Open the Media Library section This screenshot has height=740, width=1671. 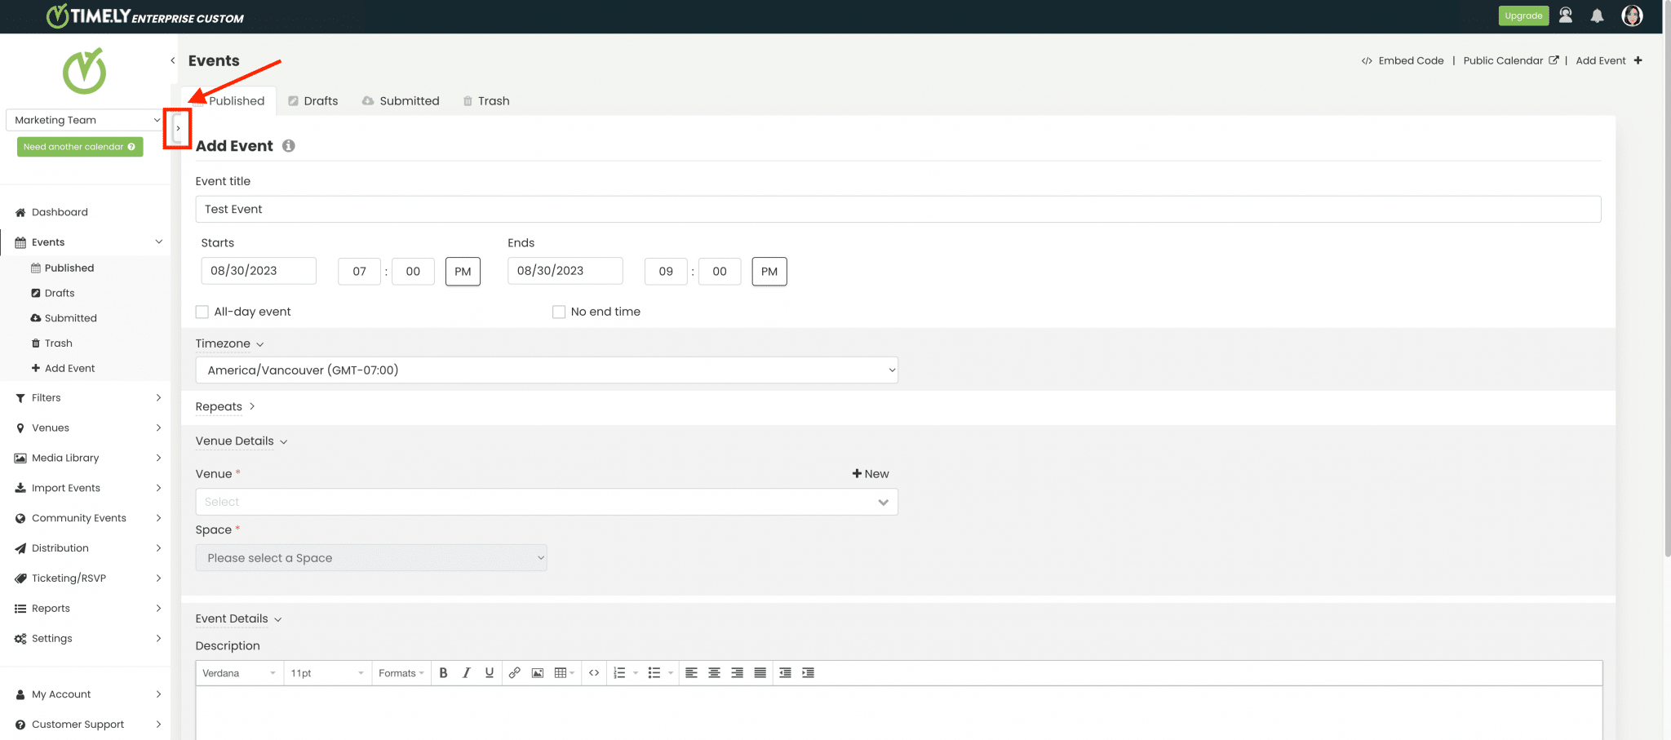(x=65, y=458)
